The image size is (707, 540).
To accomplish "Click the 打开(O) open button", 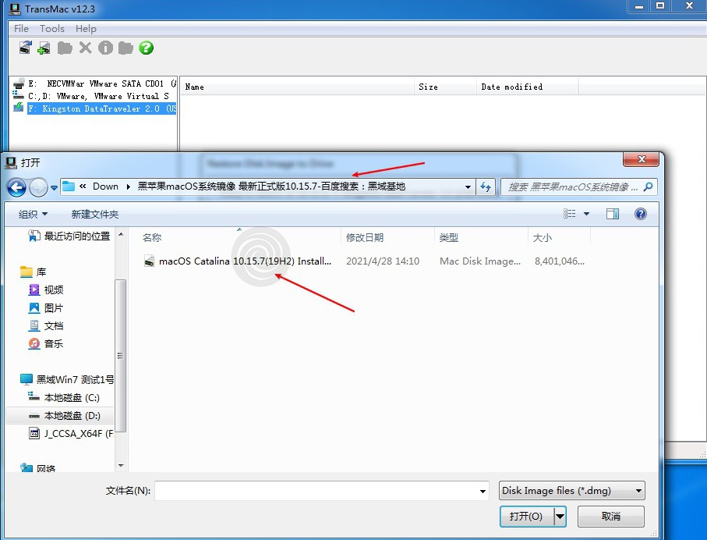I will tap(526, 516).
